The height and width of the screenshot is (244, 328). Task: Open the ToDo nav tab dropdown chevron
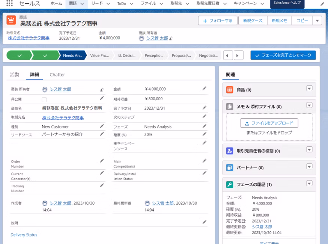132,3
